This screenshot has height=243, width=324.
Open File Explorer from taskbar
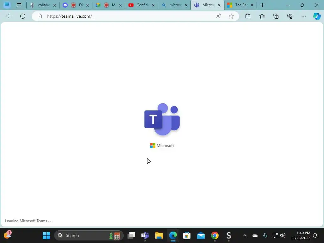tap(159, 235)
